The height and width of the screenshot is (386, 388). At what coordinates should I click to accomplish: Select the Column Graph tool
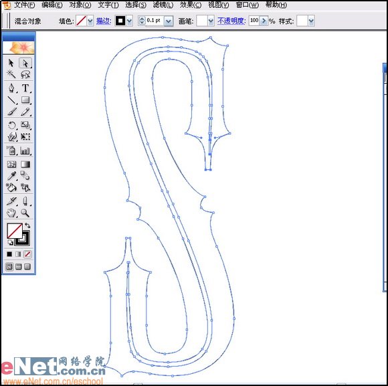pos(25,151)
